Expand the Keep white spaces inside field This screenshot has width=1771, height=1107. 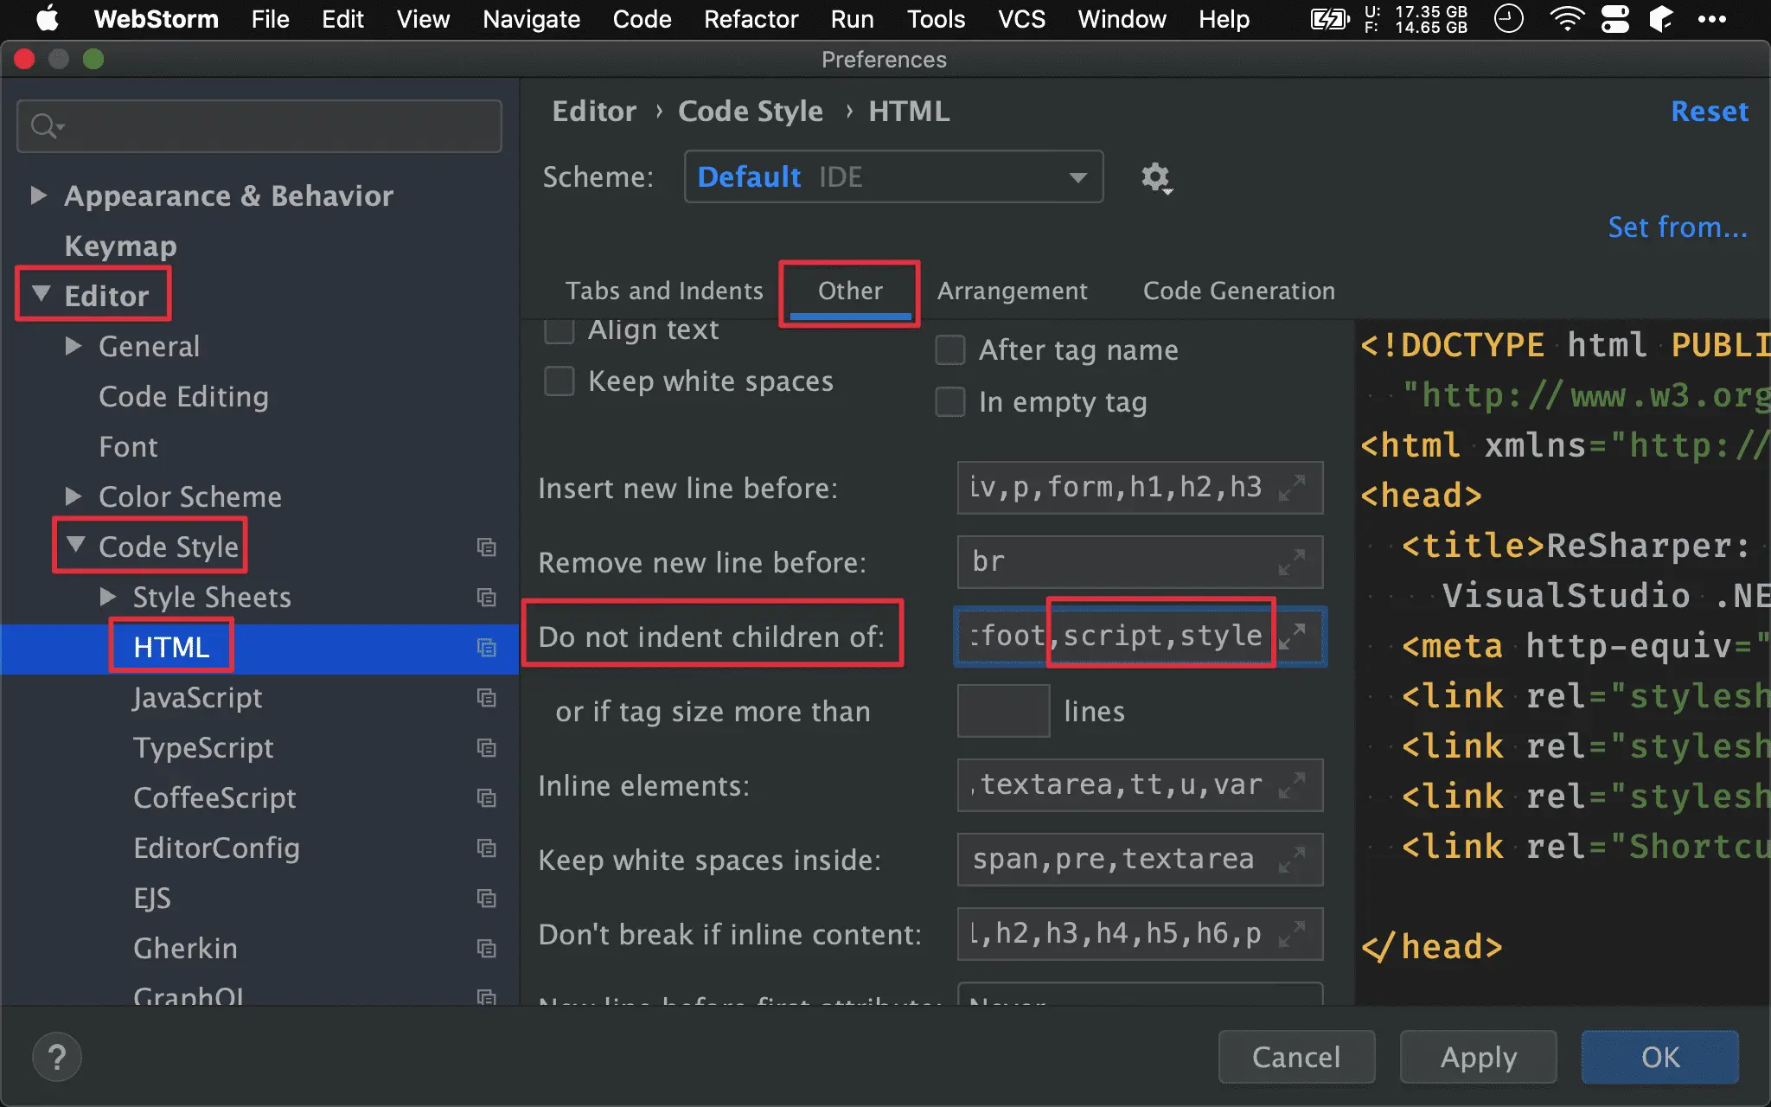1292,860
